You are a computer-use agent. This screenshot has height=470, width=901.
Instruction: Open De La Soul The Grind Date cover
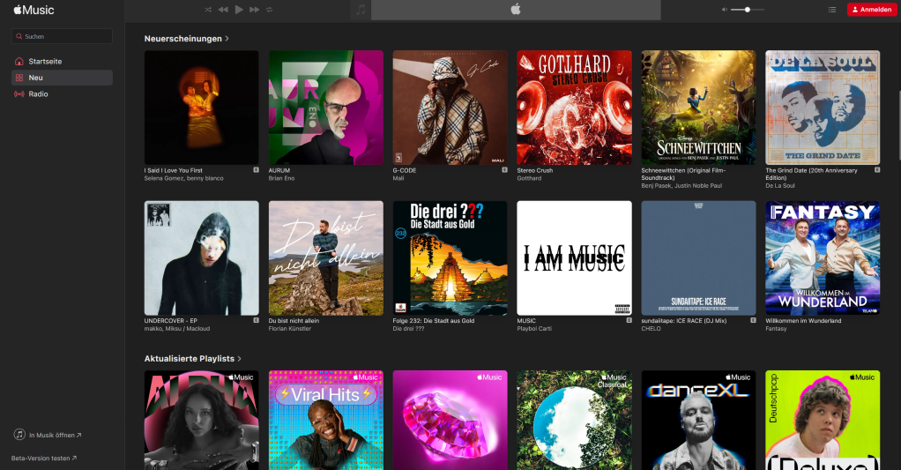pyautogui.click(x=823, y=108)
